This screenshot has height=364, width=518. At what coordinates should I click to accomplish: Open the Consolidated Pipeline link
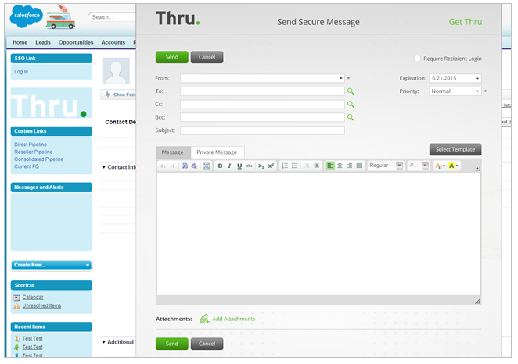[x=39, y=159]
